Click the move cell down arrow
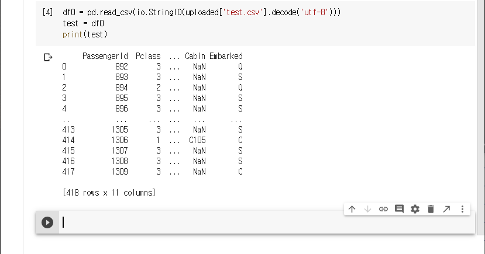This screenshot has width=485, height=254. [x=367, y=209]
